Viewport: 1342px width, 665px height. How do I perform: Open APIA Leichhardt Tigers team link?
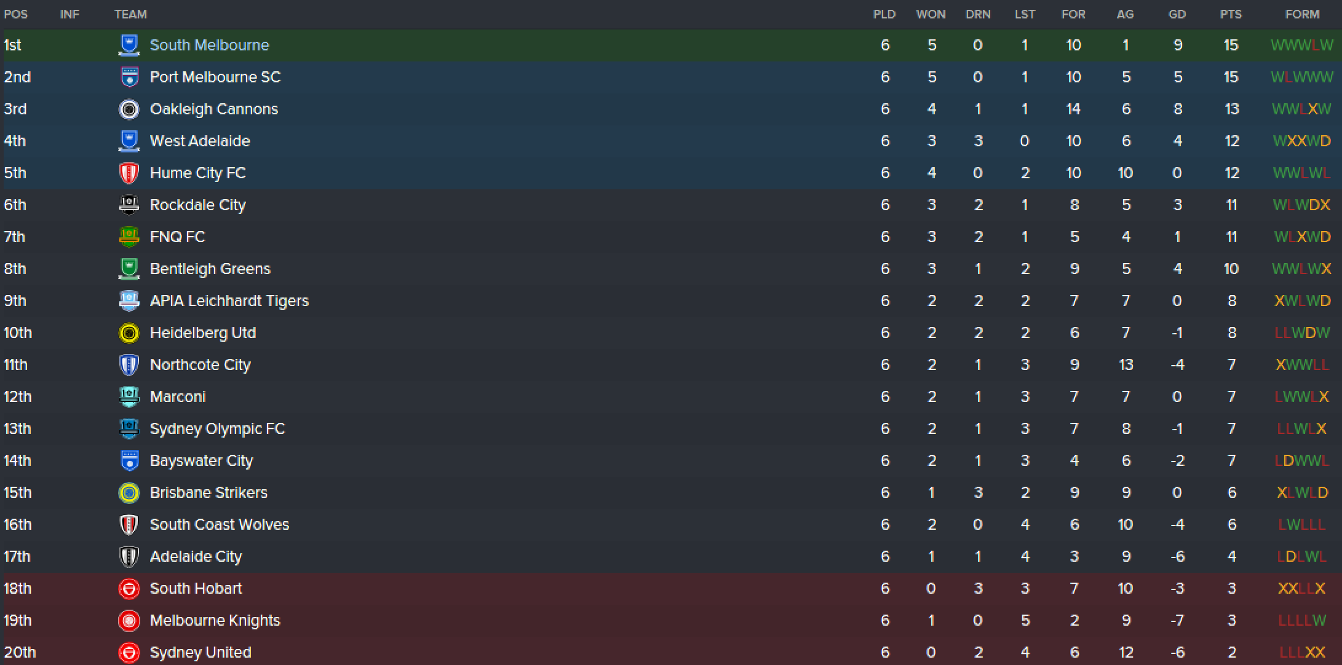click(x=229, y=301)
